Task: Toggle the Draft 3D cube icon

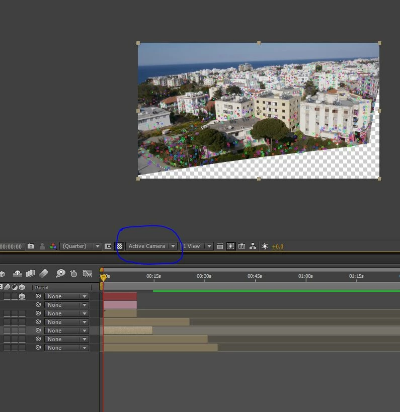Action: point(2,274)
